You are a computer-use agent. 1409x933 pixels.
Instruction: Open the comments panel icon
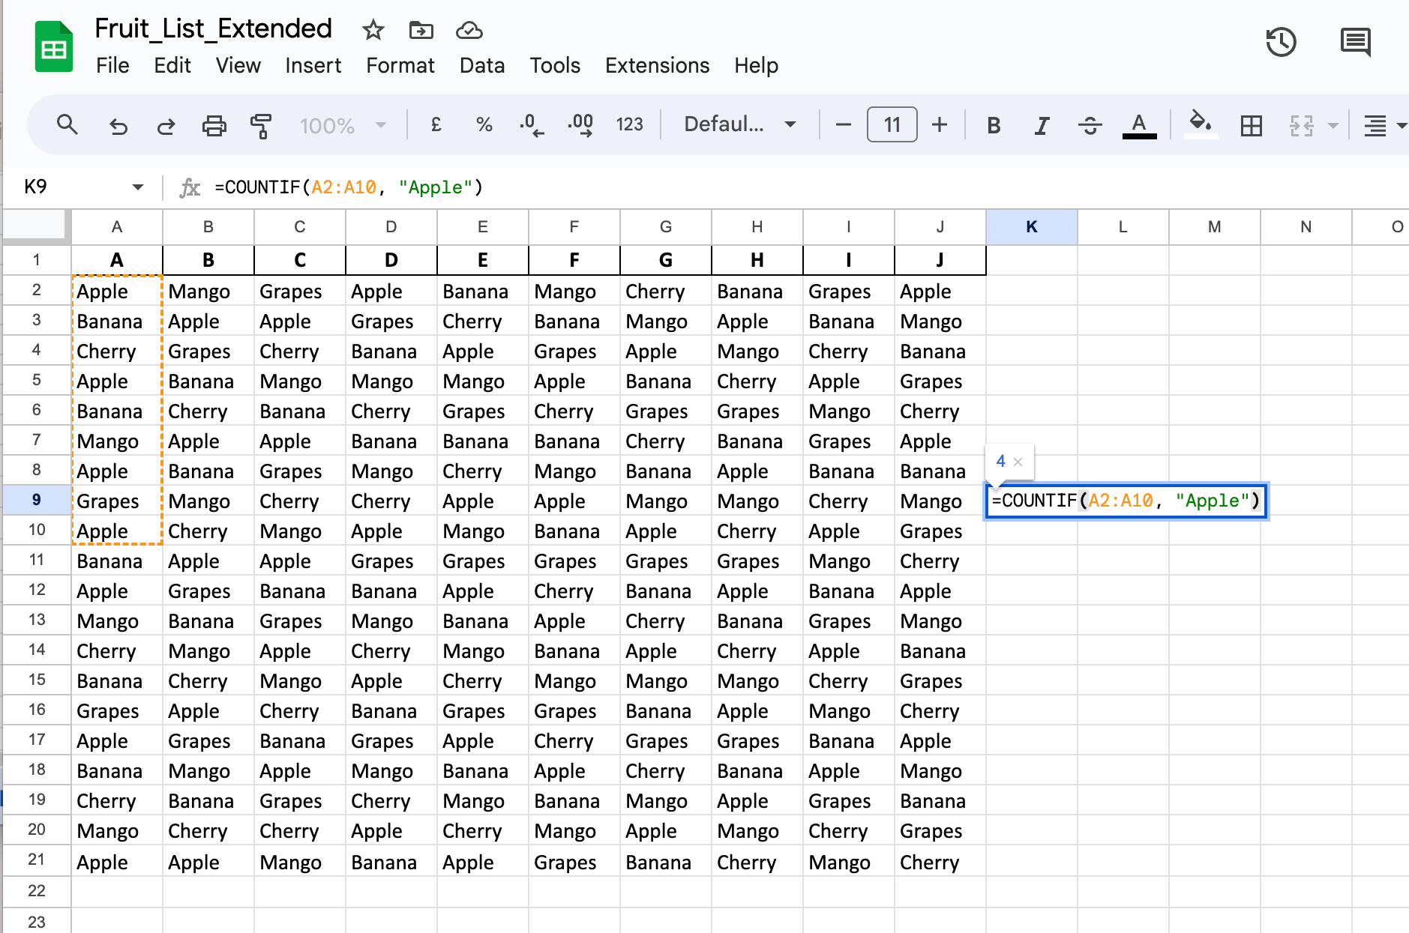[1355, 42]
